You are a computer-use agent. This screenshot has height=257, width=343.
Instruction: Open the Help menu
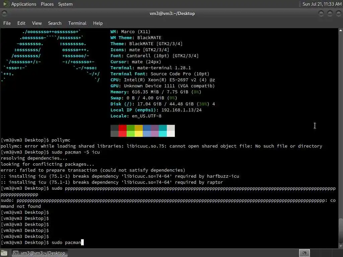[98, 23]
